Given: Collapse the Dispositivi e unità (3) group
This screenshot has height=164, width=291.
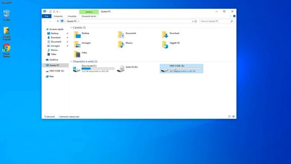Looking at the screenshot, I should [x=71, y=61].
